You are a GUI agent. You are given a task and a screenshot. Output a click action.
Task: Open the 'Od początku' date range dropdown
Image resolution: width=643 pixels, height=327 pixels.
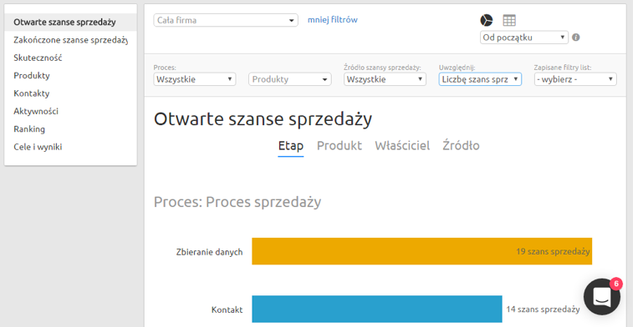pos(524,38)
